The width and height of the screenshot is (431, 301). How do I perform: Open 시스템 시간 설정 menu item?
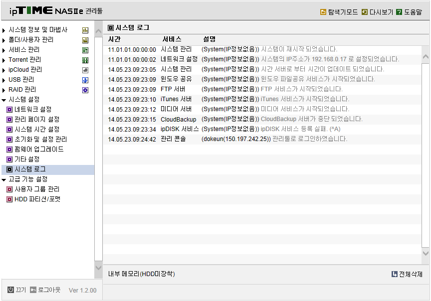(x=37, y=130)
